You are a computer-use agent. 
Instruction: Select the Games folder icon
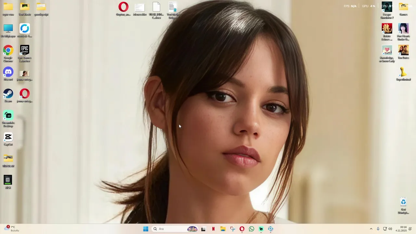click(x=403, y=9)
